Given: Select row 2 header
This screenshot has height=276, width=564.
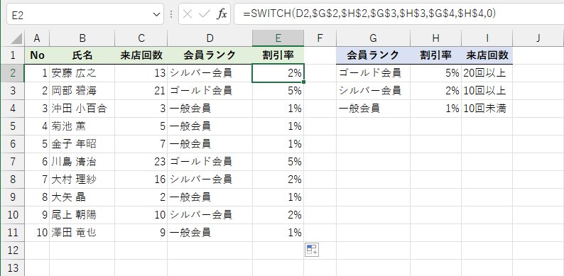Looking at the screenshot, I should tap(13, 73).
